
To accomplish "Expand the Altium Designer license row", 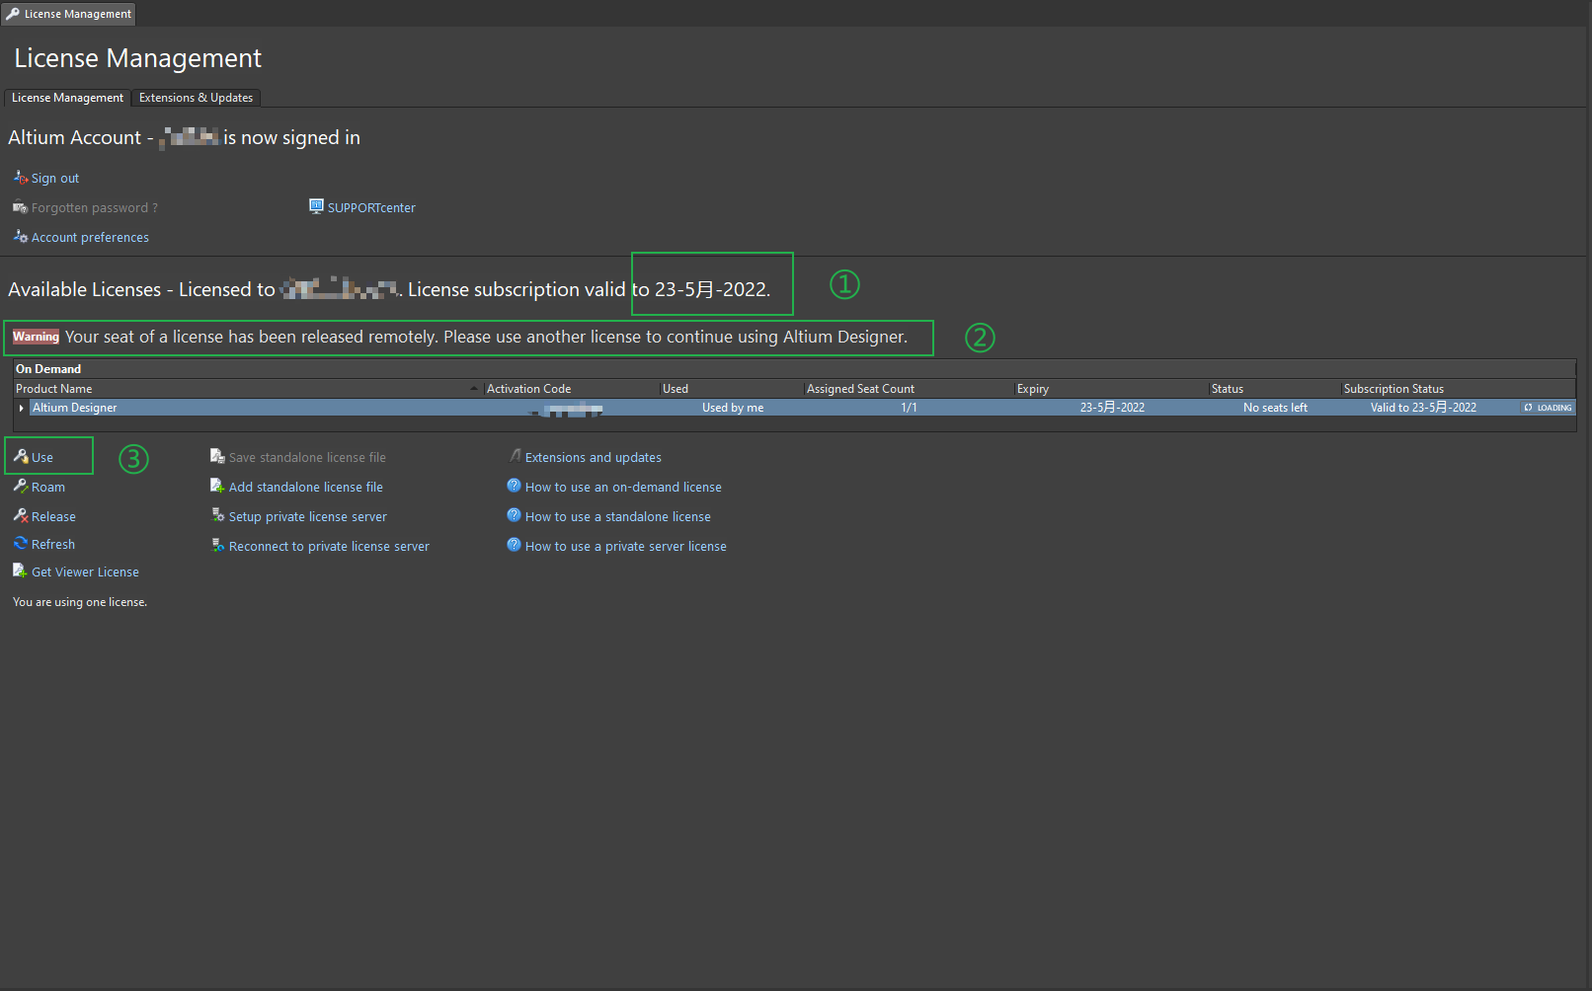I will tap(22, 408).
